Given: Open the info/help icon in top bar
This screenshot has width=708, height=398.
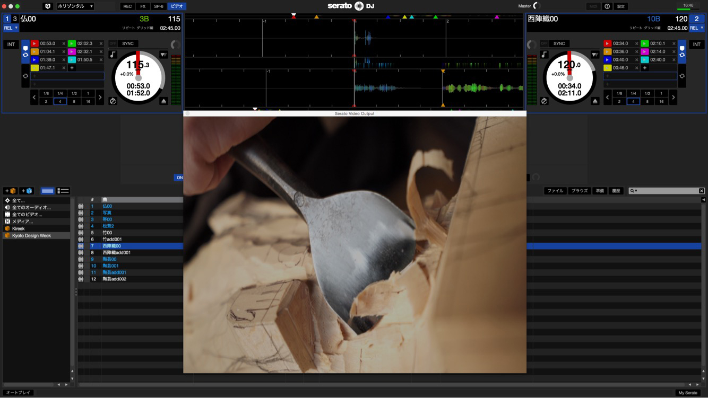Looking at the screenshot, I should click(x=607, y=6).
